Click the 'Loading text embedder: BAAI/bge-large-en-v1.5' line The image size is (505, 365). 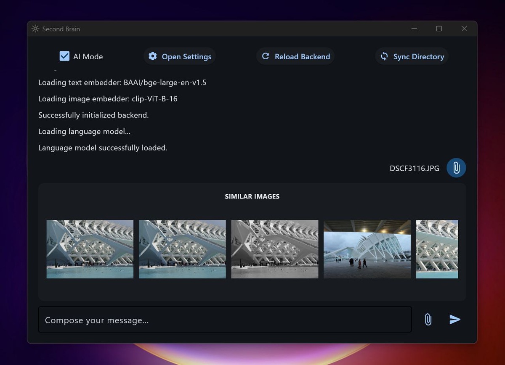click(x=122, y=82)
